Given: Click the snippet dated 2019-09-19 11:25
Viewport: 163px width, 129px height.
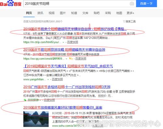Looking at the screenshot, I should click(94, 117).
